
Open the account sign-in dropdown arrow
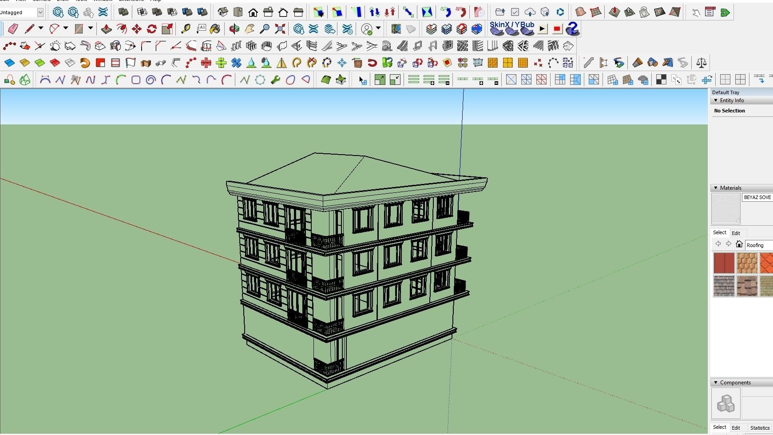pos(378,28)
